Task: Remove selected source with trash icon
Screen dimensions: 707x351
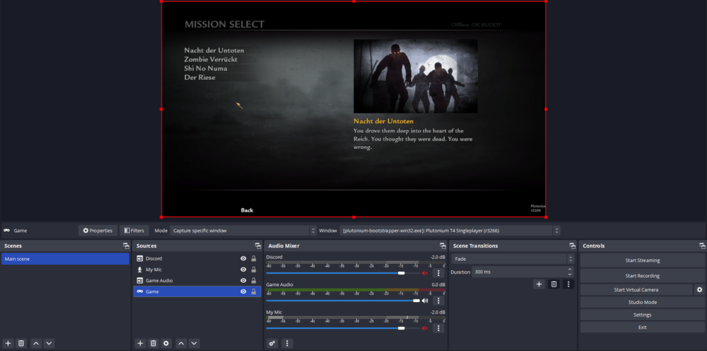Action: (x=153, y=343)
